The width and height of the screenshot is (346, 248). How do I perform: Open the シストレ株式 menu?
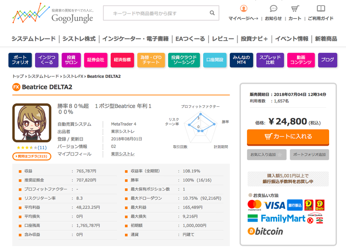click(79, 39)
